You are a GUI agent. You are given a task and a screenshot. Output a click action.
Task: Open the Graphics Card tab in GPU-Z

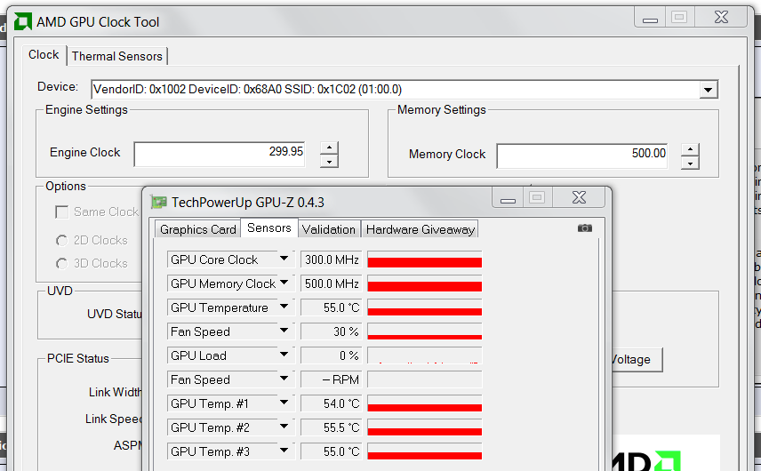point(198,229)
